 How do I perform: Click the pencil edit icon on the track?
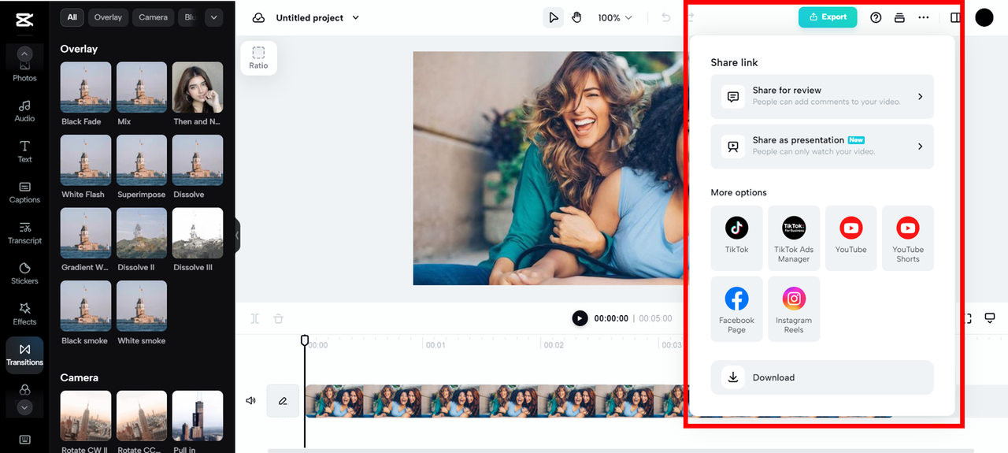[283, 401]
